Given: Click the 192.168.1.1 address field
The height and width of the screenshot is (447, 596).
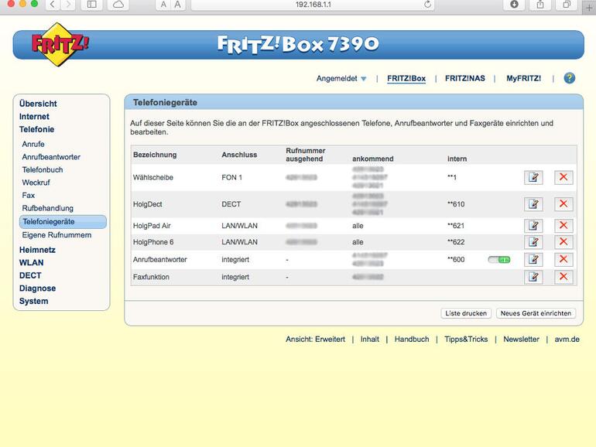Looking at the screenshot, I should coord(313,5).
